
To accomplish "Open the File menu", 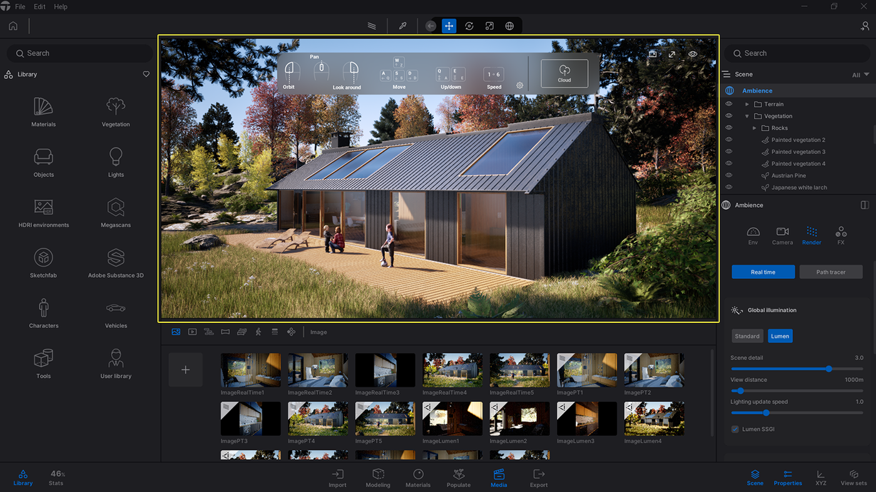I will click(x=20, y=7).
